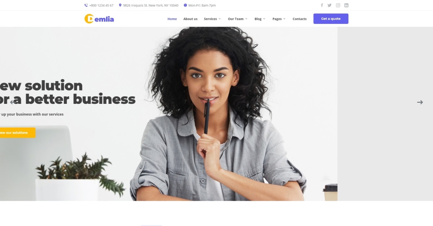Open the Twitter social icon
433x226 pixels.
[329, 5]
